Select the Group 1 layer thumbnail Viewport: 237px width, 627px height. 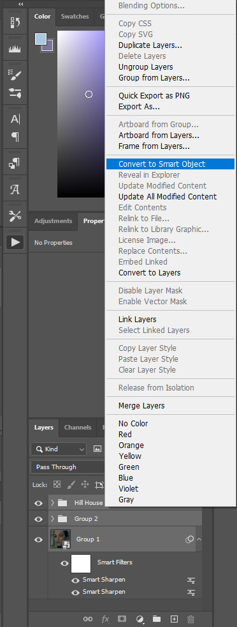61,539
